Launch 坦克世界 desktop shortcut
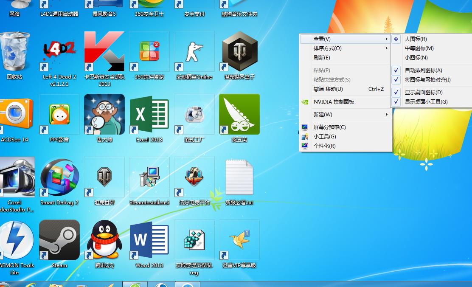This screenshot has height=287, width=472. point(104,177)
